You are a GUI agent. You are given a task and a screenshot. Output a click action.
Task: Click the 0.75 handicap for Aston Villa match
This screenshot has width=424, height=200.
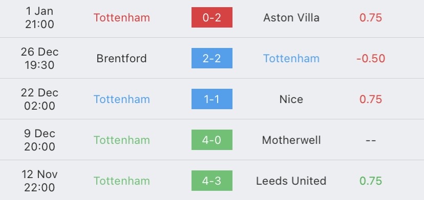(x=371, y=18)
